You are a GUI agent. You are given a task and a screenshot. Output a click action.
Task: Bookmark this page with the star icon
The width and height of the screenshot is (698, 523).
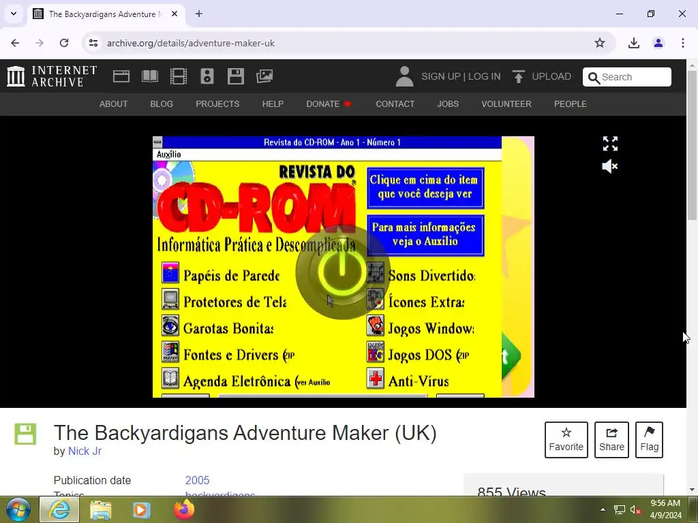(x=600, y=43)
